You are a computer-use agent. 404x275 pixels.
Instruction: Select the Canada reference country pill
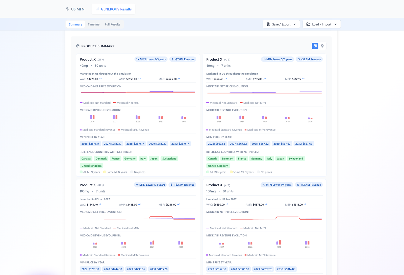86,158
